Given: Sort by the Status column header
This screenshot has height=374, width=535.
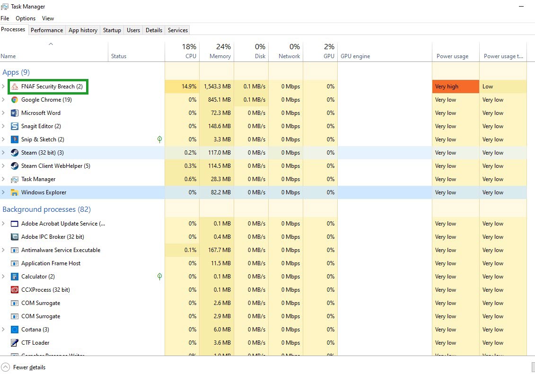Looking at the screenshot, I should [137, 52].
